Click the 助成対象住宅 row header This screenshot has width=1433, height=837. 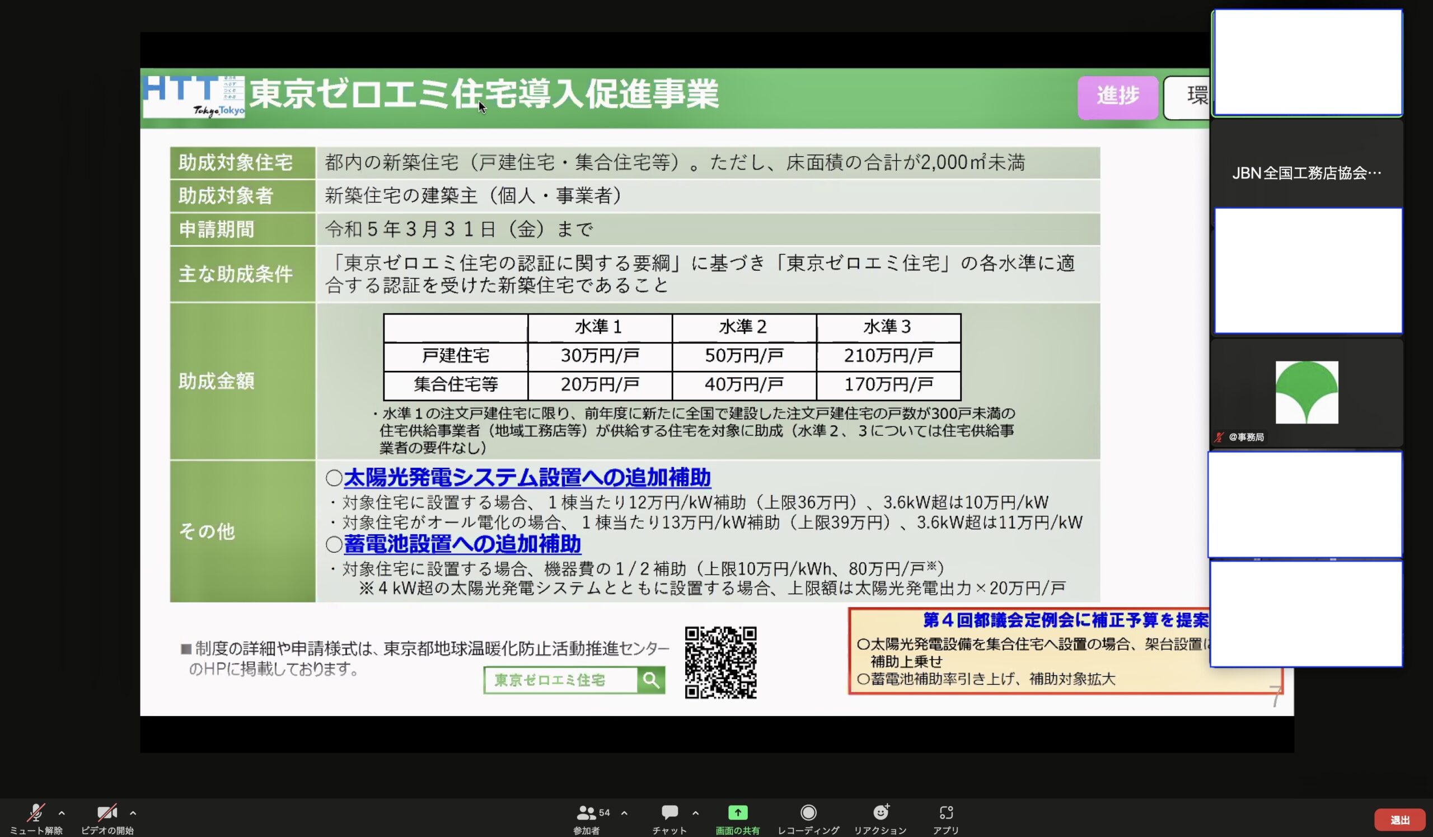pyautogui.click(x=243, y=162)
